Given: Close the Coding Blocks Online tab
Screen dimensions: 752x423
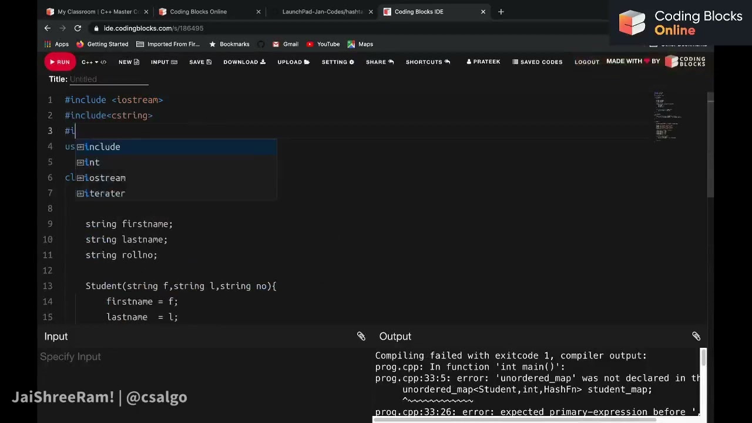Looking at the screenshot, I should click(258, 12).
